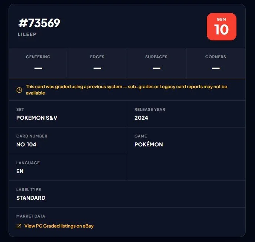Viewport: 255px width, 242px height.
Task: Click the Centering sub-grade cell
Action: click(x=38, y=63)
